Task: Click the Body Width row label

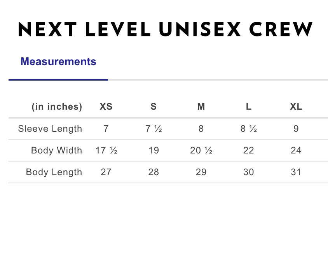Action: pyautogui.click(x=57, y=150)
